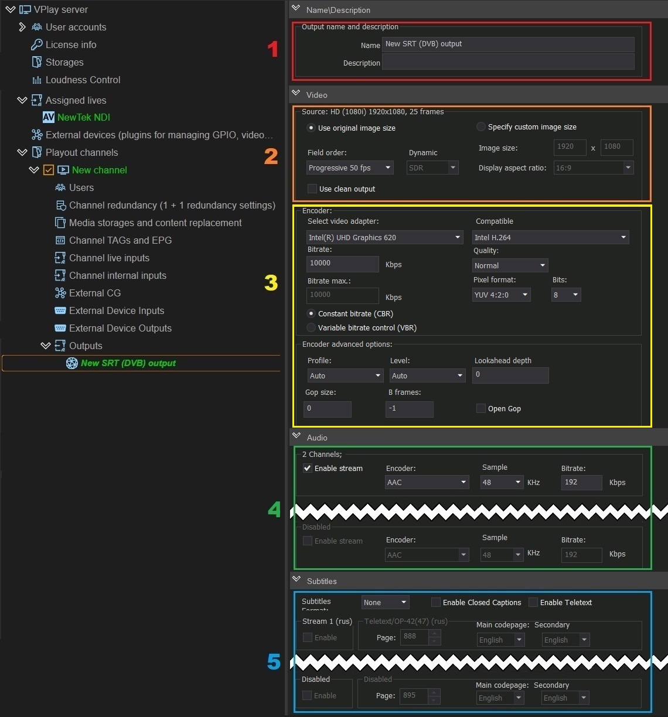This screenshot has width=668, height=717.
Task: Click the License info key icon
Action: tap(37, 45)
